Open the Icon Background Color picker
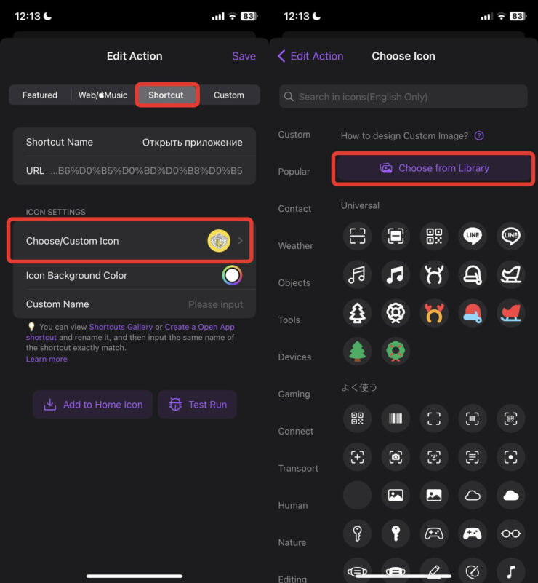This screenshot has height=583, width=538. [x=232, y=276]
